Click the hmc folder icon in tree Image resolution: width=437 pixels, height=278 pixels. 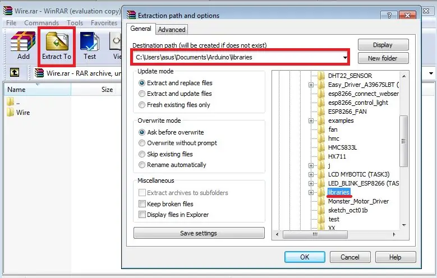[321, 138]
